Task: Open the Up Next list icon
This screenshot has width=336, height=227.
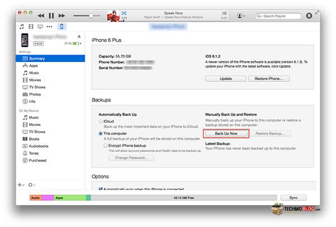Action: (x=224, y=13)
